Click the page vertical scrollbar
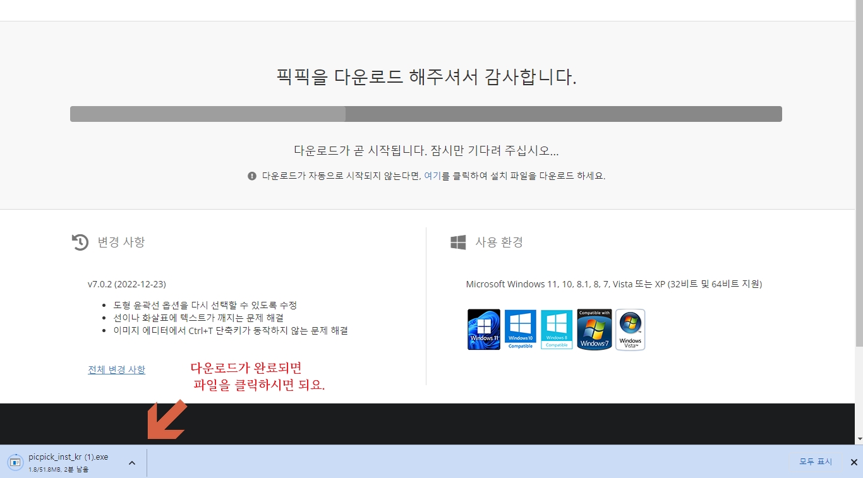 [859, 174]
